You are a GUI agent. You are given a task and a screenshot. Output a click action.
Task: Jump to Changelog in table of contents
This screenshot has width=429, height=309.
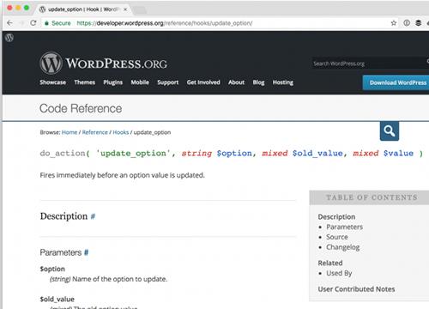[x=343, y=247]
